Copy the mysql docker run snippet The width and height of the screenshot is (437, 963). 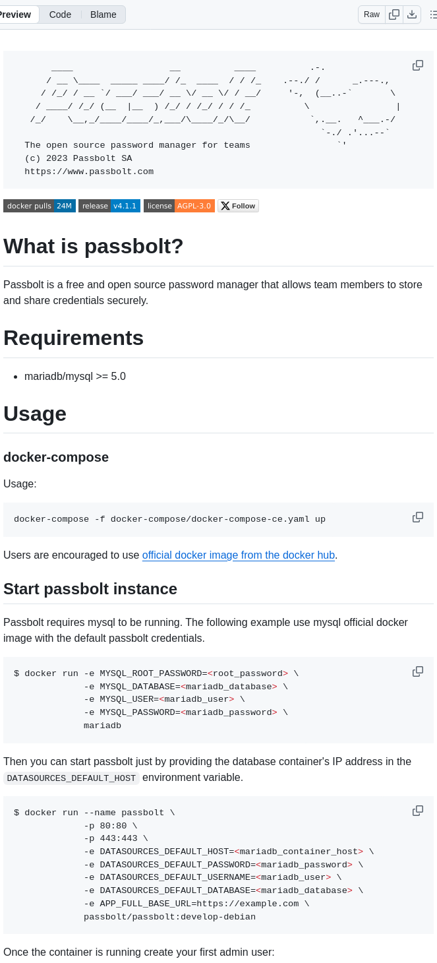(x=418, y=671)
